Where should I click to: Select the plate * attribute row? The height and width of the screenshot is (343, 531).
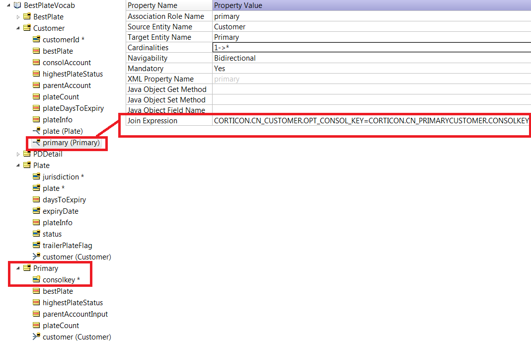(x=54, y=188)
